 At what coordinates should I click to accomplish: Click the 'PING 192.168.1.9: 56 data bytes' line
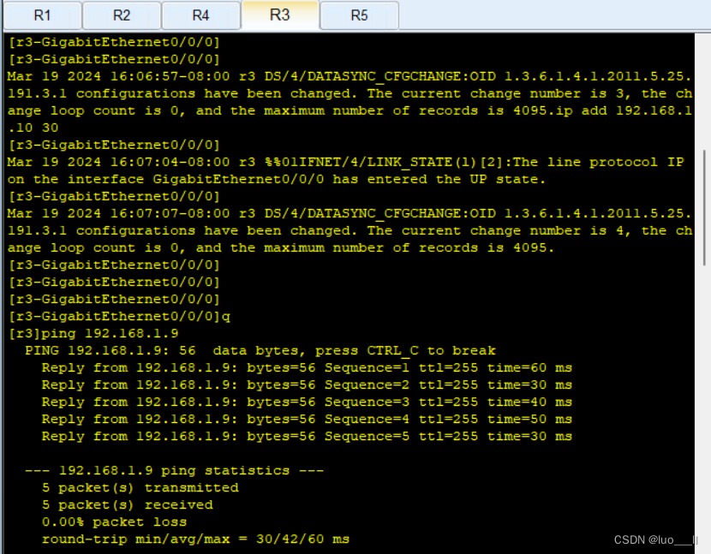[260, 351]
